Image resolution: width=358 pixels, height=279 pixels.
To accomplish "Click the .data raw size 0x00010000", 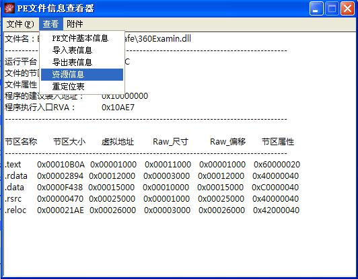I will pos(166,188).
